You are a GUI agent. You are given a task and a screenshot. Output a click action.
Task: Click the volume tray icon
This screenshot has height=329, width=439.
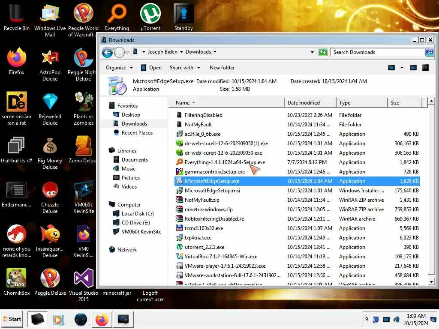[396, 319]
